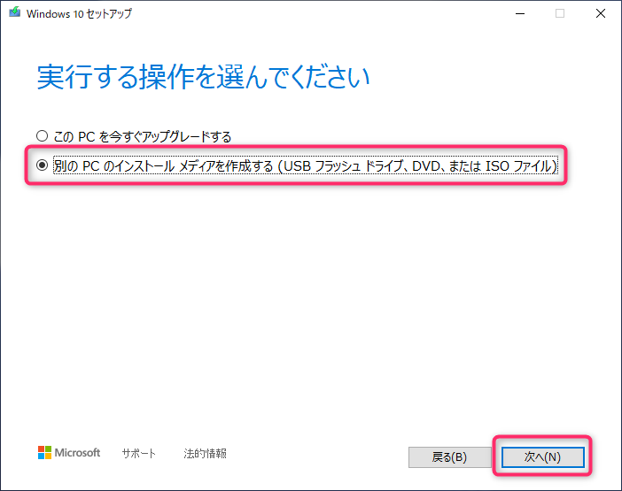622x491 pixels.
Task: Click the heading '実行する操作を選んでください'
Action: pyautogui.click(x=204, y=77)
